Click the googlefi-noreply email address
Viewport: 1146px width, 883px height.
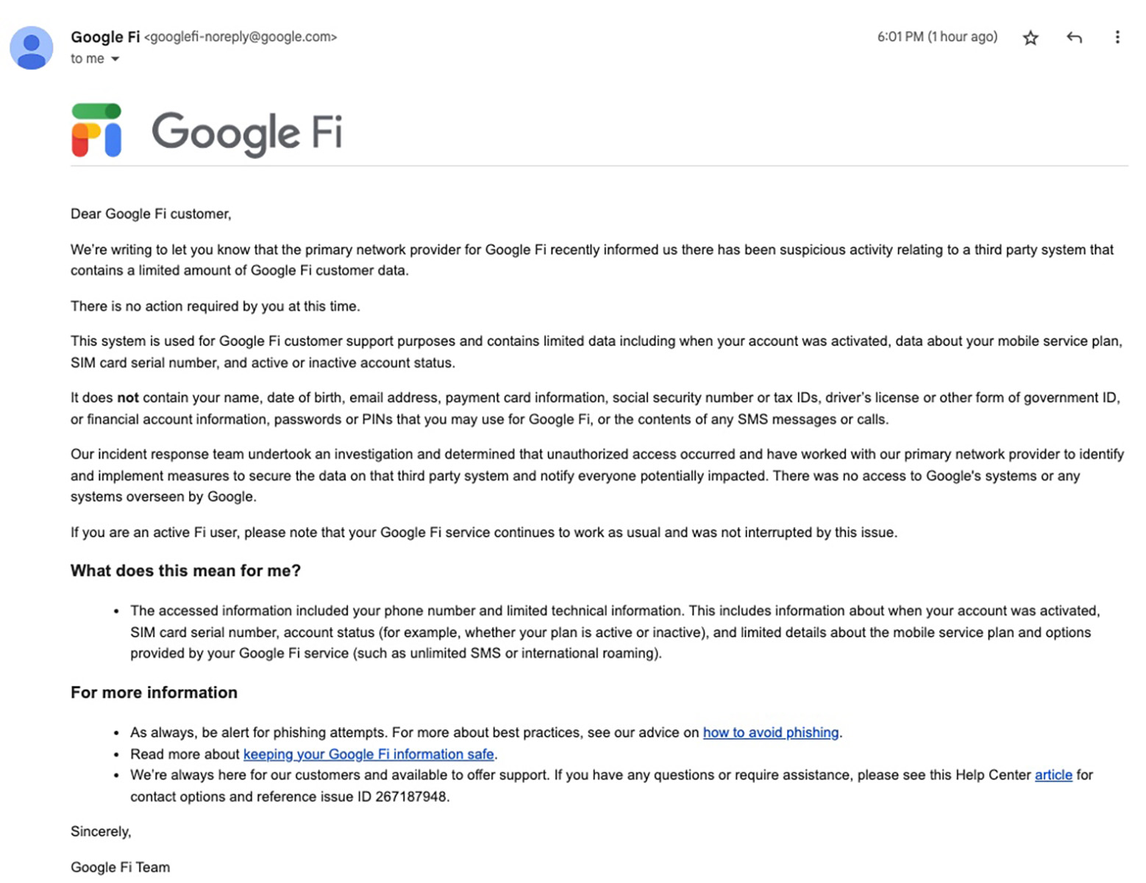pyautogui.click(x=240, y=37)
